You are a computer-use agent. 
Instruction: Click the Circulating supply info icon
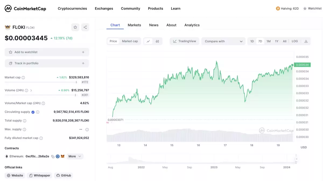tap(38, 112)
